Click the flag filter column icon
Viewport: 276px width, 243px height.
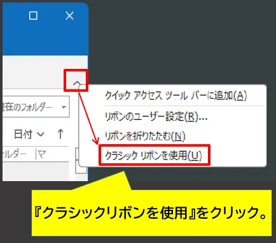[x=42, y=154]
